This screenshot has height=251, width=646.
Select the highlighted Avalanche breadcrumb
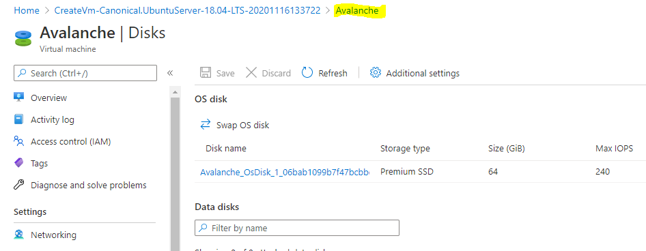[357, 11]
